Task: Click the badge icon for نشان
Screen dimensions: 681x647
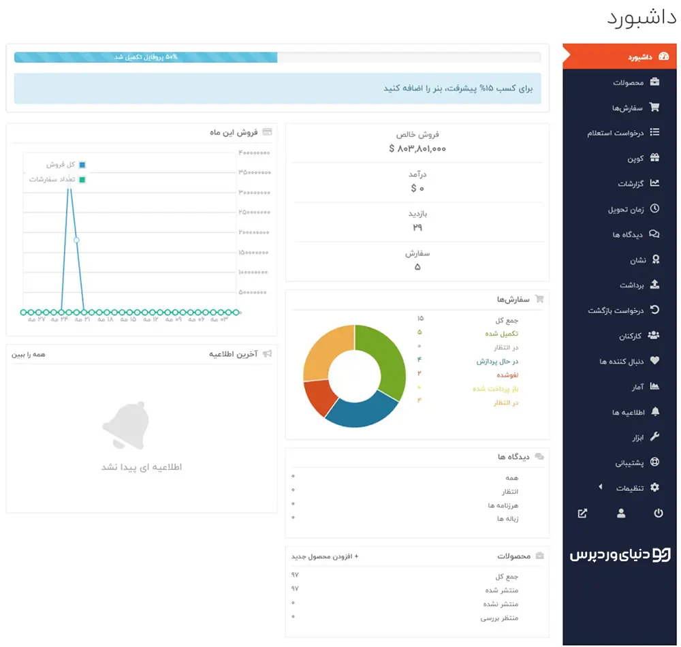Action: point(656,259)
